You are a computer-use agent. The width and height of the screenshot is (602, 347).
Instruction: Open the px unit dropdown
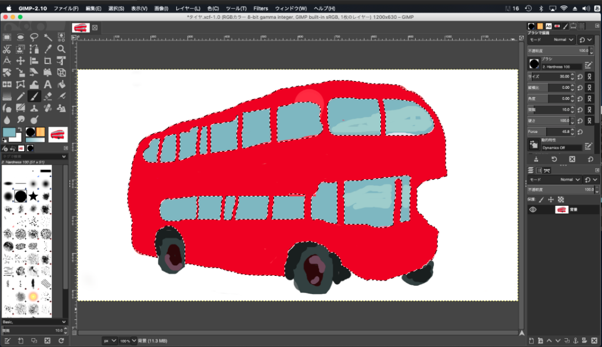click(x=109, y=341)
